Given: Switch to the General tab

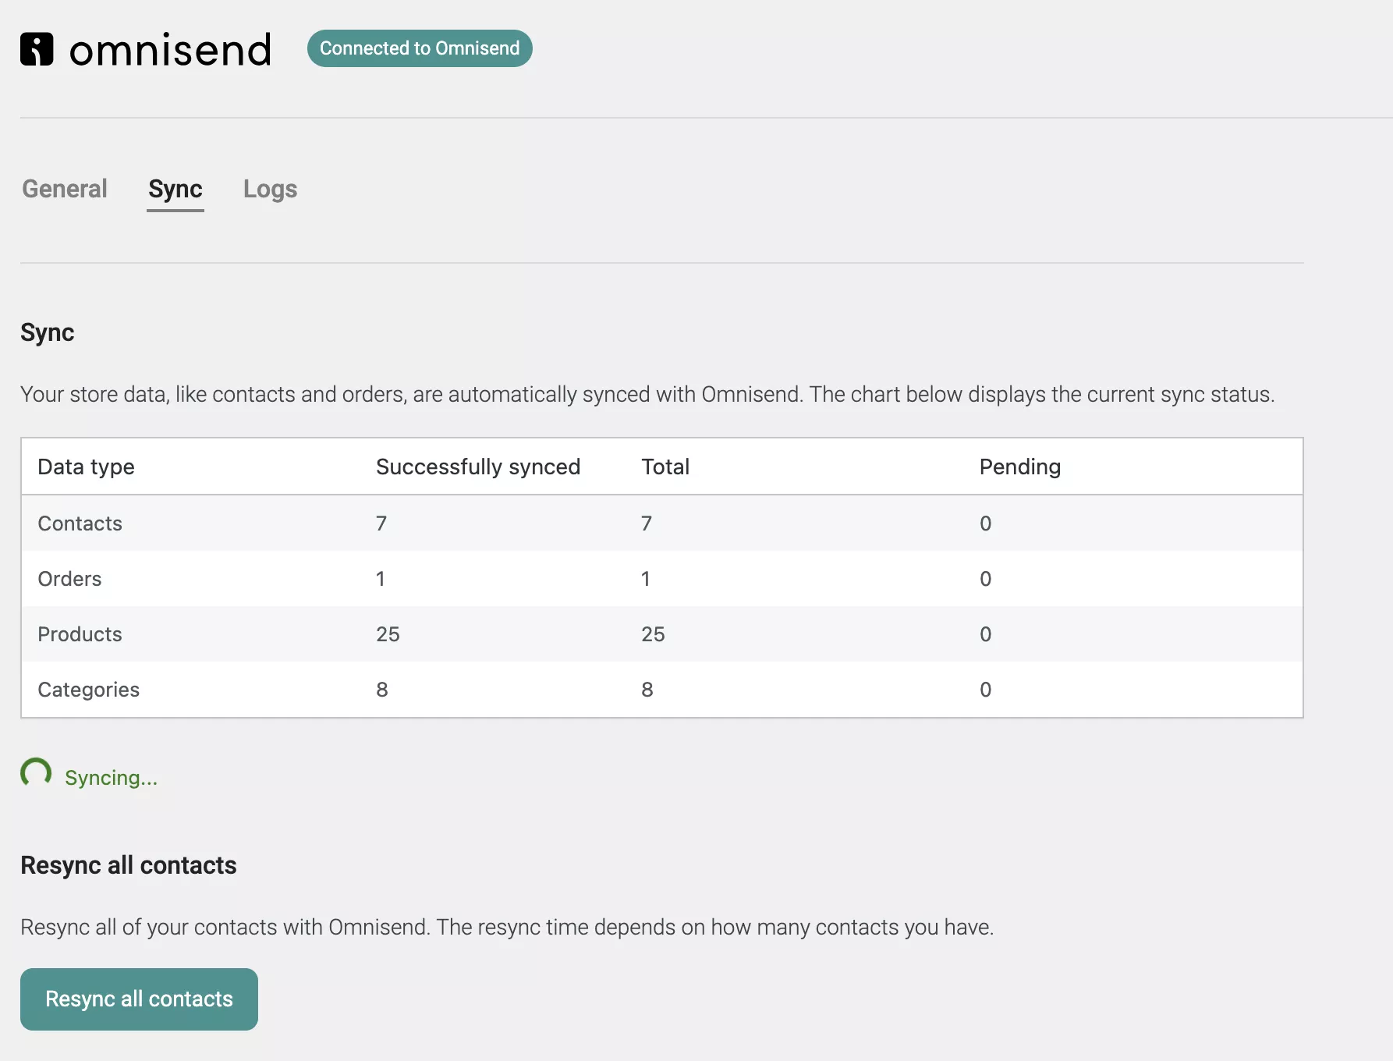Looking at the screenshot, I should pos(65,189).
